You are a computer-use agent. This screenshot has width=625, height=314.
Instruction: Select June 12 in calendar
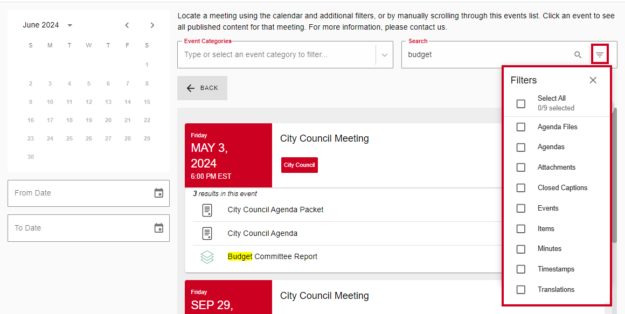pos(88,102)
